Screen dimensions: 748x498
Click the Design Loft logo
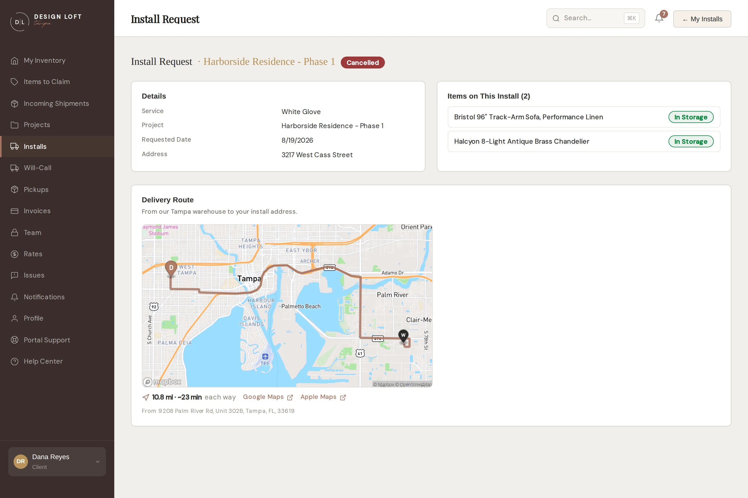coord(46,21)
